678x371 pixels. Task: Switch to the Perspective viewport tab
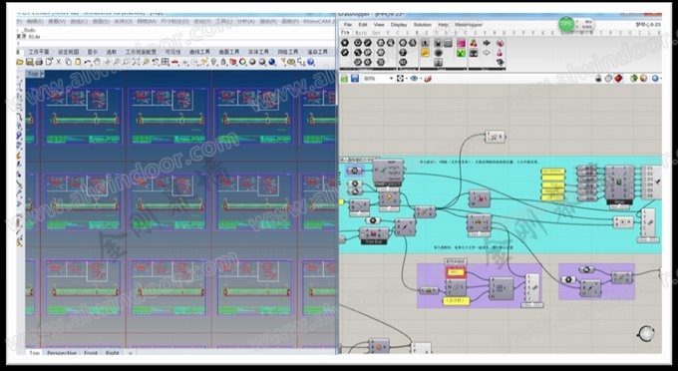pos(62,353)
